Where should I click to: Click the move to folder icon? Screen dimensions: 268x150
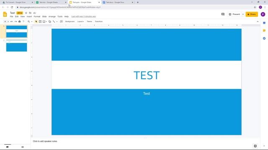(30, 13)
